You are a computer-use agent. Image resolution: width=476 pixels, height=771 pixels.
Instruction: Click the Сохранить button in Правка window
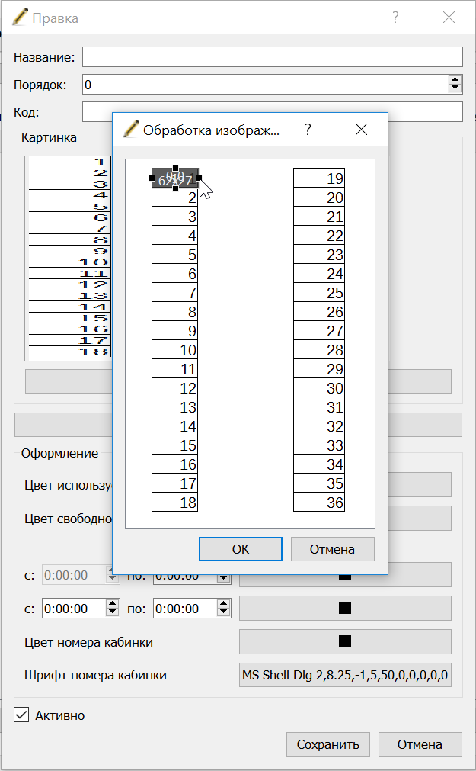pos(327,744)
